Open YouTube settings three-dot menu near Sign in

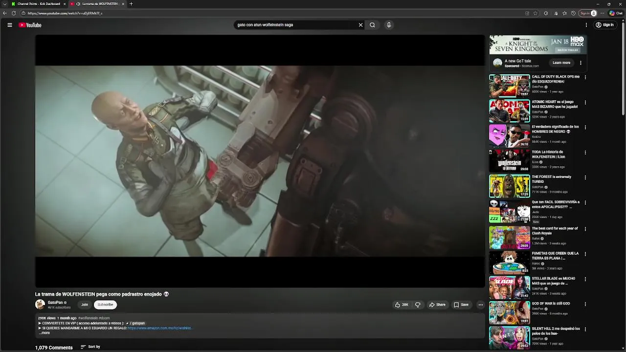[586, 25]
